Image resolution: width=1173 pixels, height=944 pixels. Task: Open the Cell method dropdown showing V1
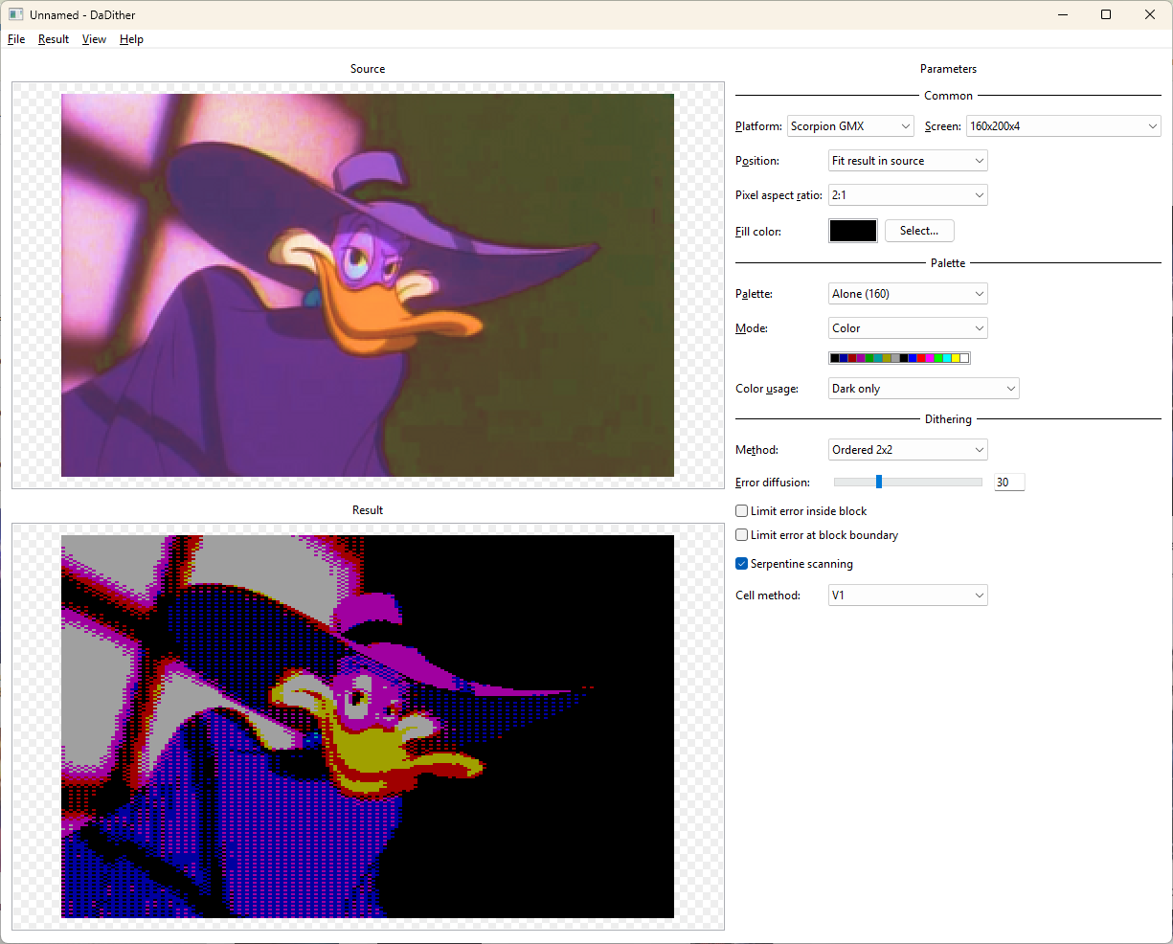[x=908, y=596]
